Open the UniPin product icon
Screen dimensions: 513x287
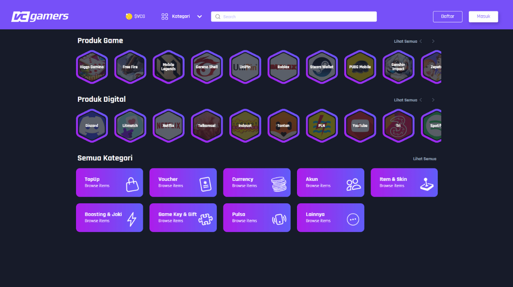click(245, 67)
